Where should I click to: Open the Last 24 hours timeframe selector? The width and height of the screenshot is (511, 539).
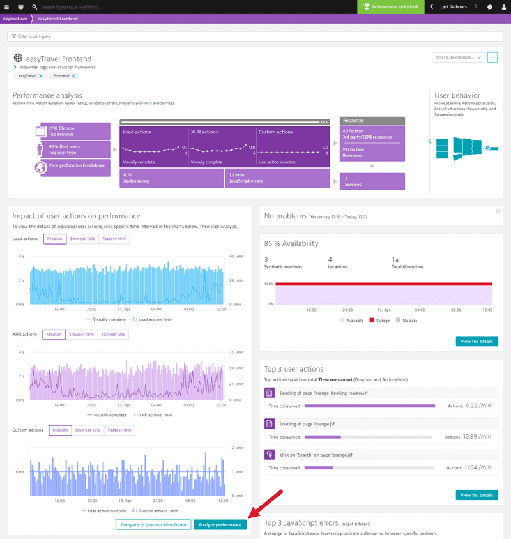pyautogui.click(x=454, y=6)
